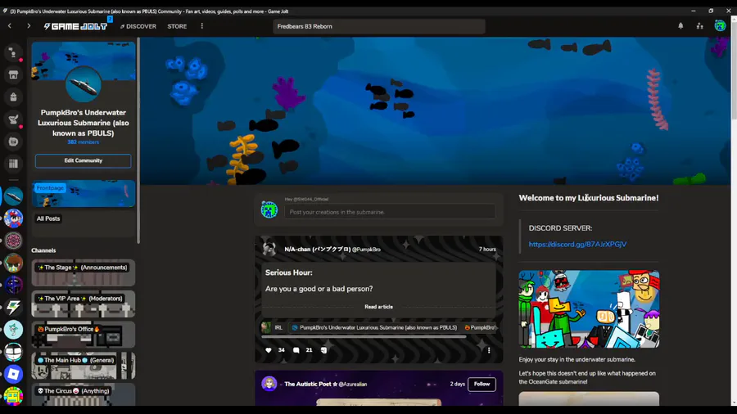Open the Serious Hour post three-dot menu

click(x=489, y=350)
